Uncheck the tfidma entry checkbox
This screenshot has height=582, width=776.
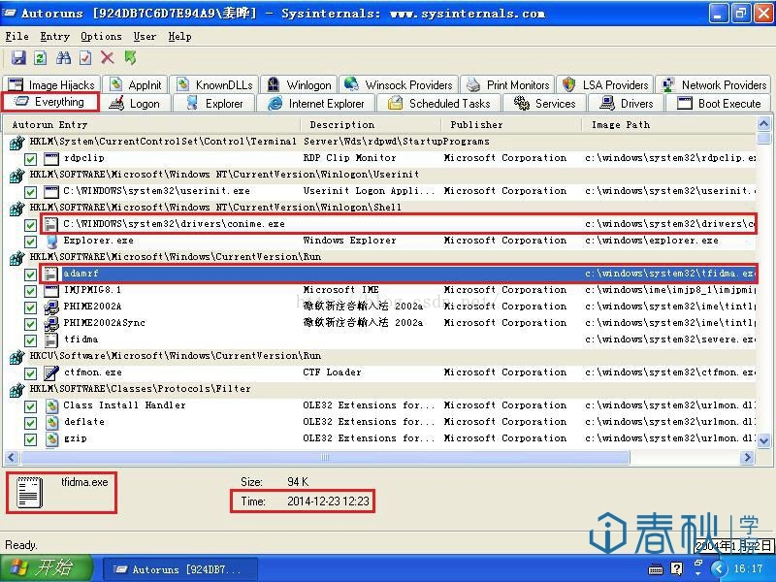30,340
